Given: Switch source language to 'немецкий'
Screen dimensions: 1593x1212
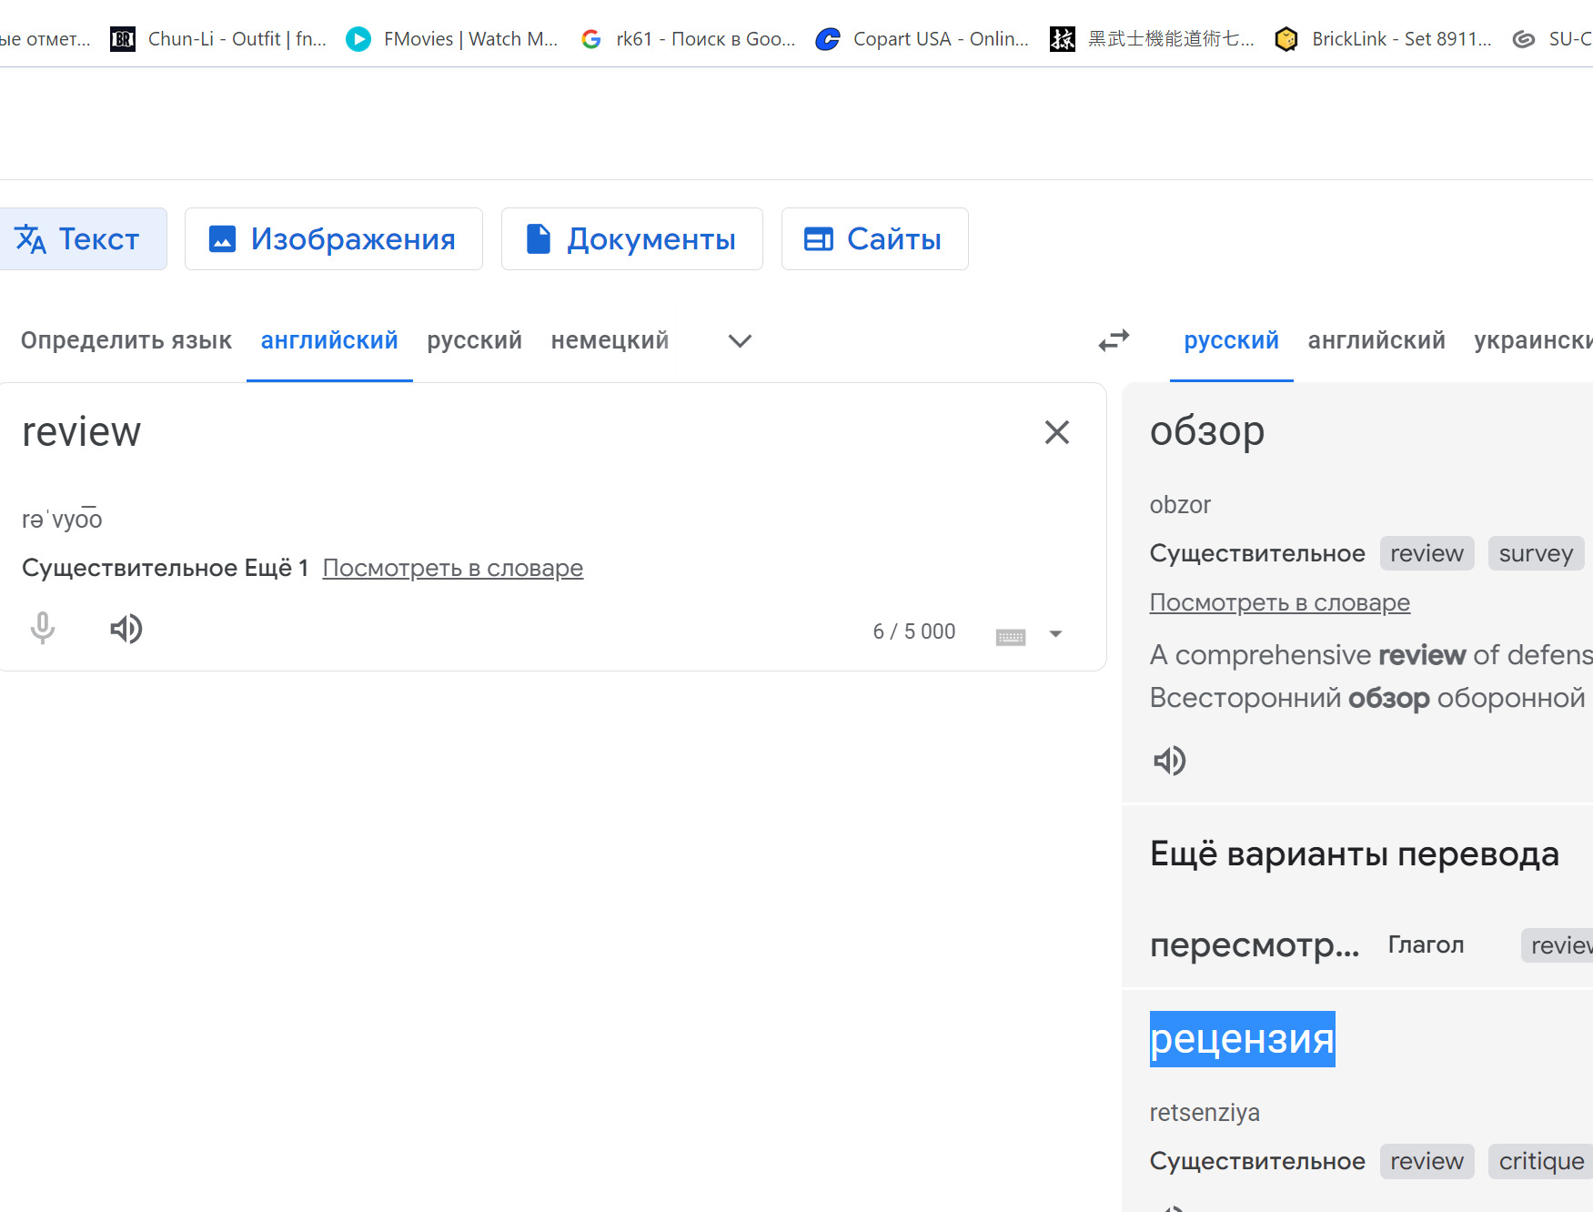Looking at the screenshot, I should pyautogui.click(x=610, y=340).
